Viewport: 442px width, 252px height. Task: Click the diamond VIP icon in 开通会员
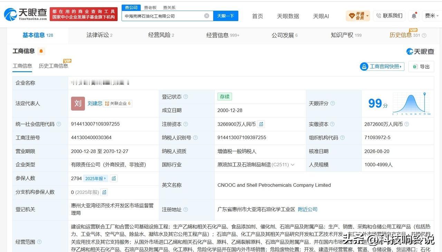352,16
